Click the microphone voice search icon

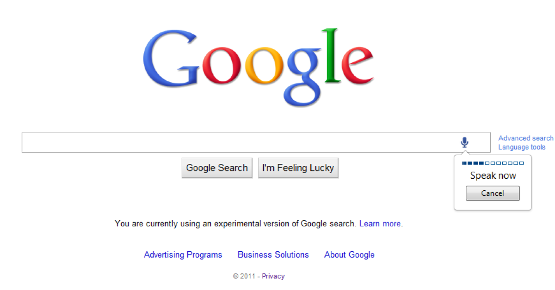click(464, 142)
